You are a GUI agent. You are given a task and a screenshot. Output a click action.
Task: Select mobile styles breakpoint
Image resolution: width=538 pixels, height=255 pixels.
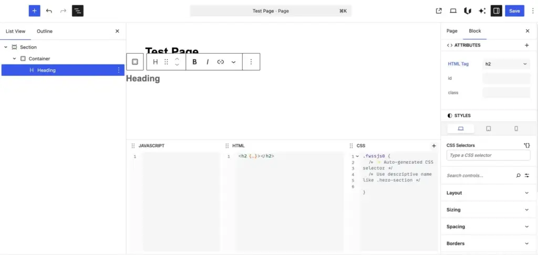tap(516, 129)
